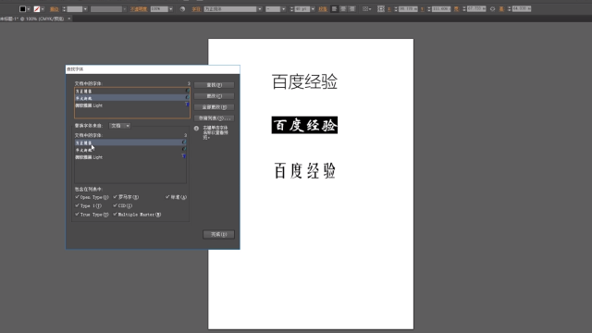The width and height of the screenshot is (592, 333).
Task: Click the 更改(C) change button
Action: 214,96
